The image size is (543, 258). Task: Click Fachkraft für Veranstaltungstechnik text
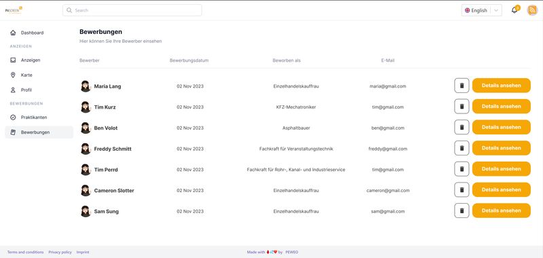point(296,149)
